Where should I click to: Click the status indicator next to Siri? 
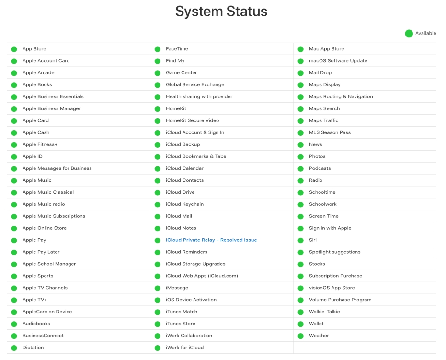[x=301, y=240]
